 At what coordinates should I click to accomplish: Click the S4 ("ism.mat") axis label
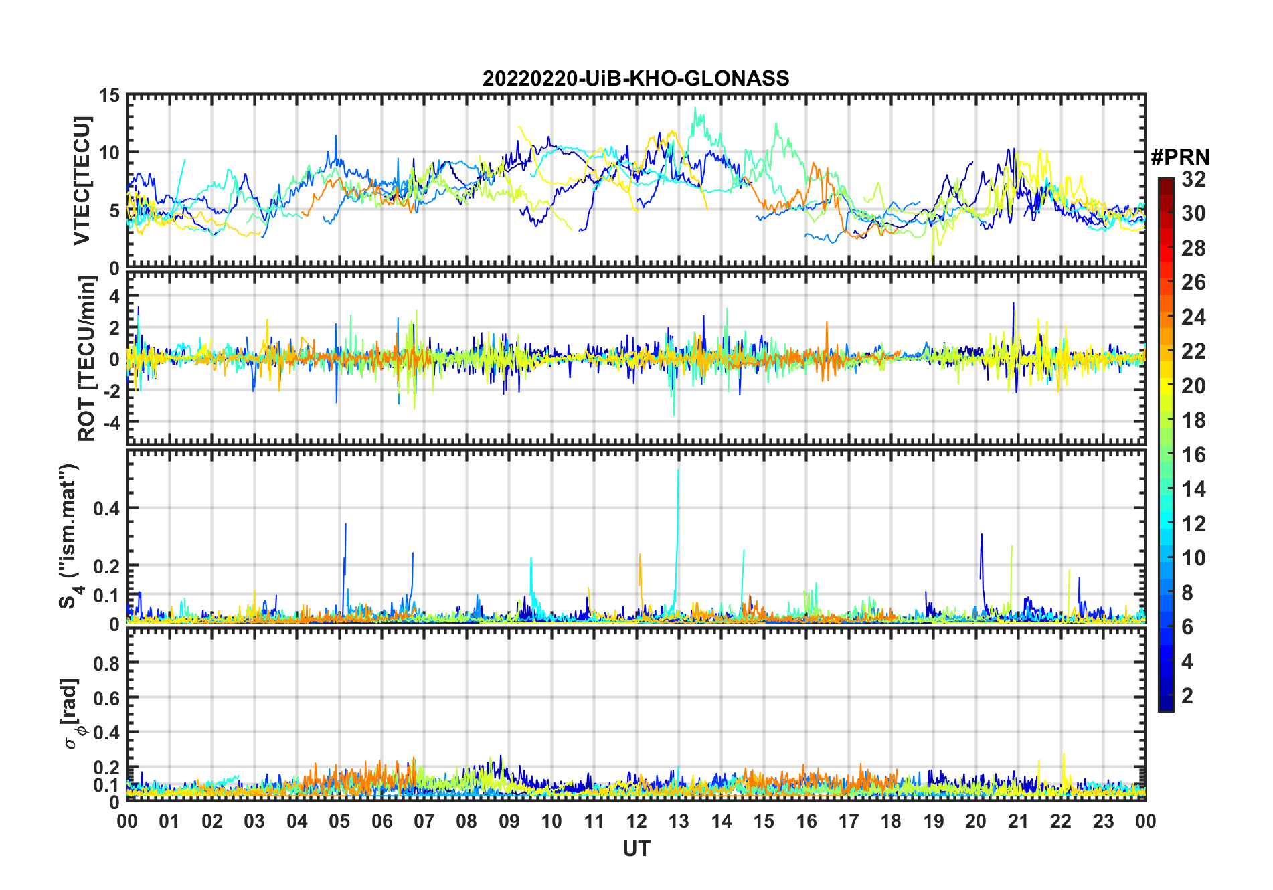(70, 536)
